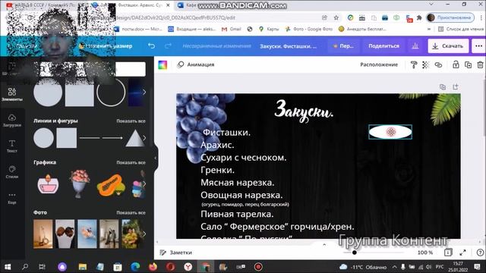
Task: Click the Изменить размер button
Action: click(x=106, y=45)
